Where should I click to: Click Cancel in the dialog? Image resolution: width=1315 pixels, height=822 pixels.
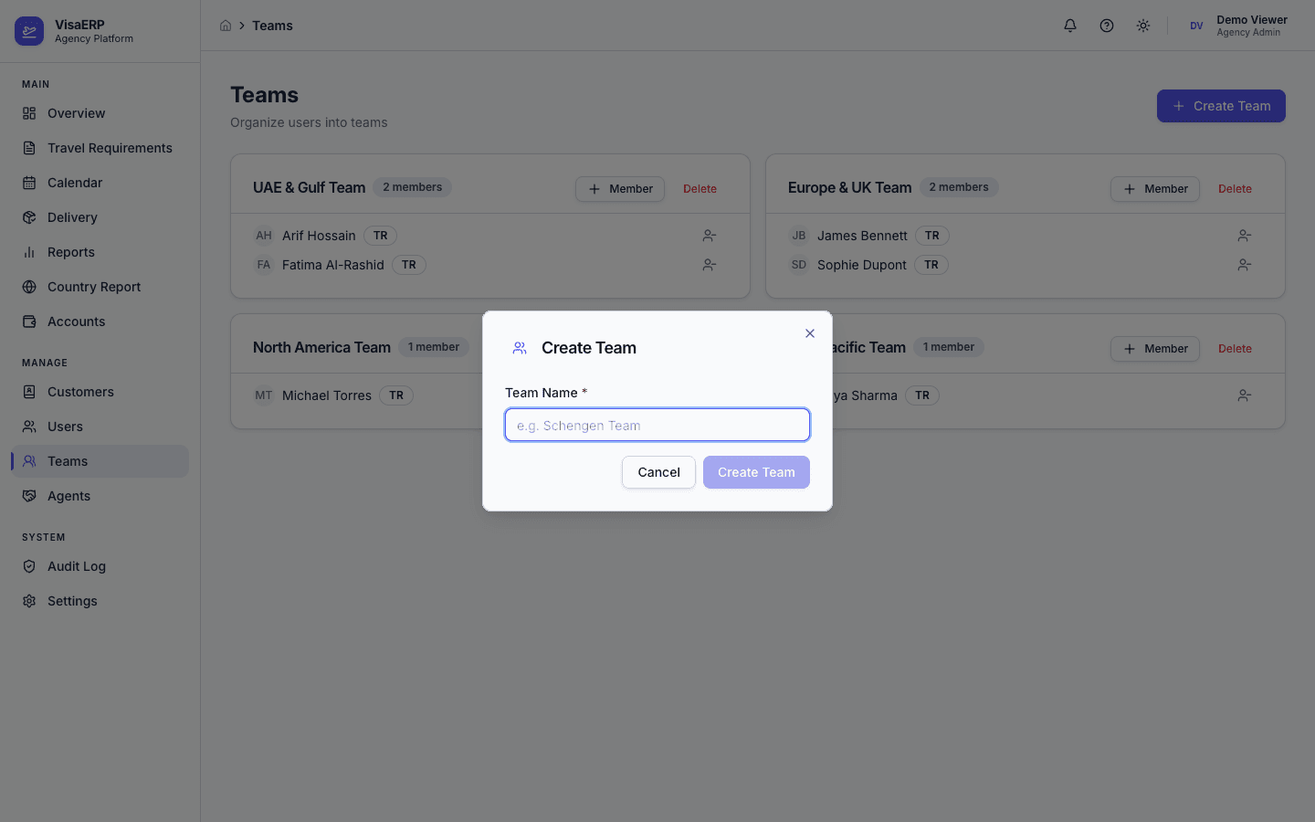click(x=658, y=472)
